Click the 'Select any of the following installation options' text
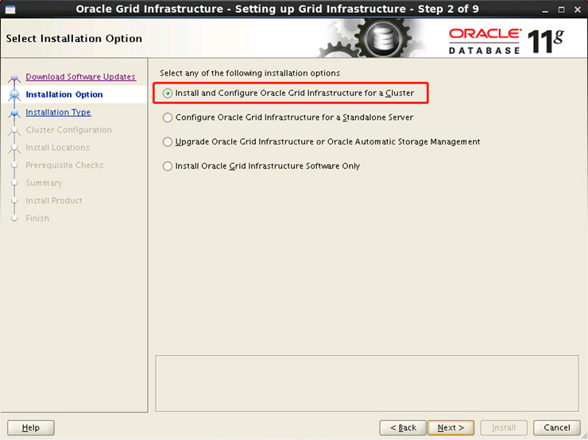 (x=250, y=73)
